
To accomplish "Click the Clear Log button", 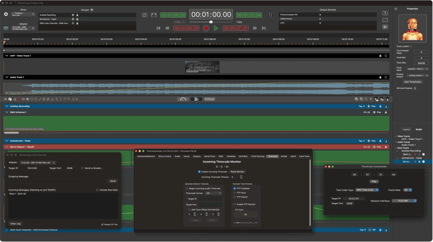I will click(16, 224).
